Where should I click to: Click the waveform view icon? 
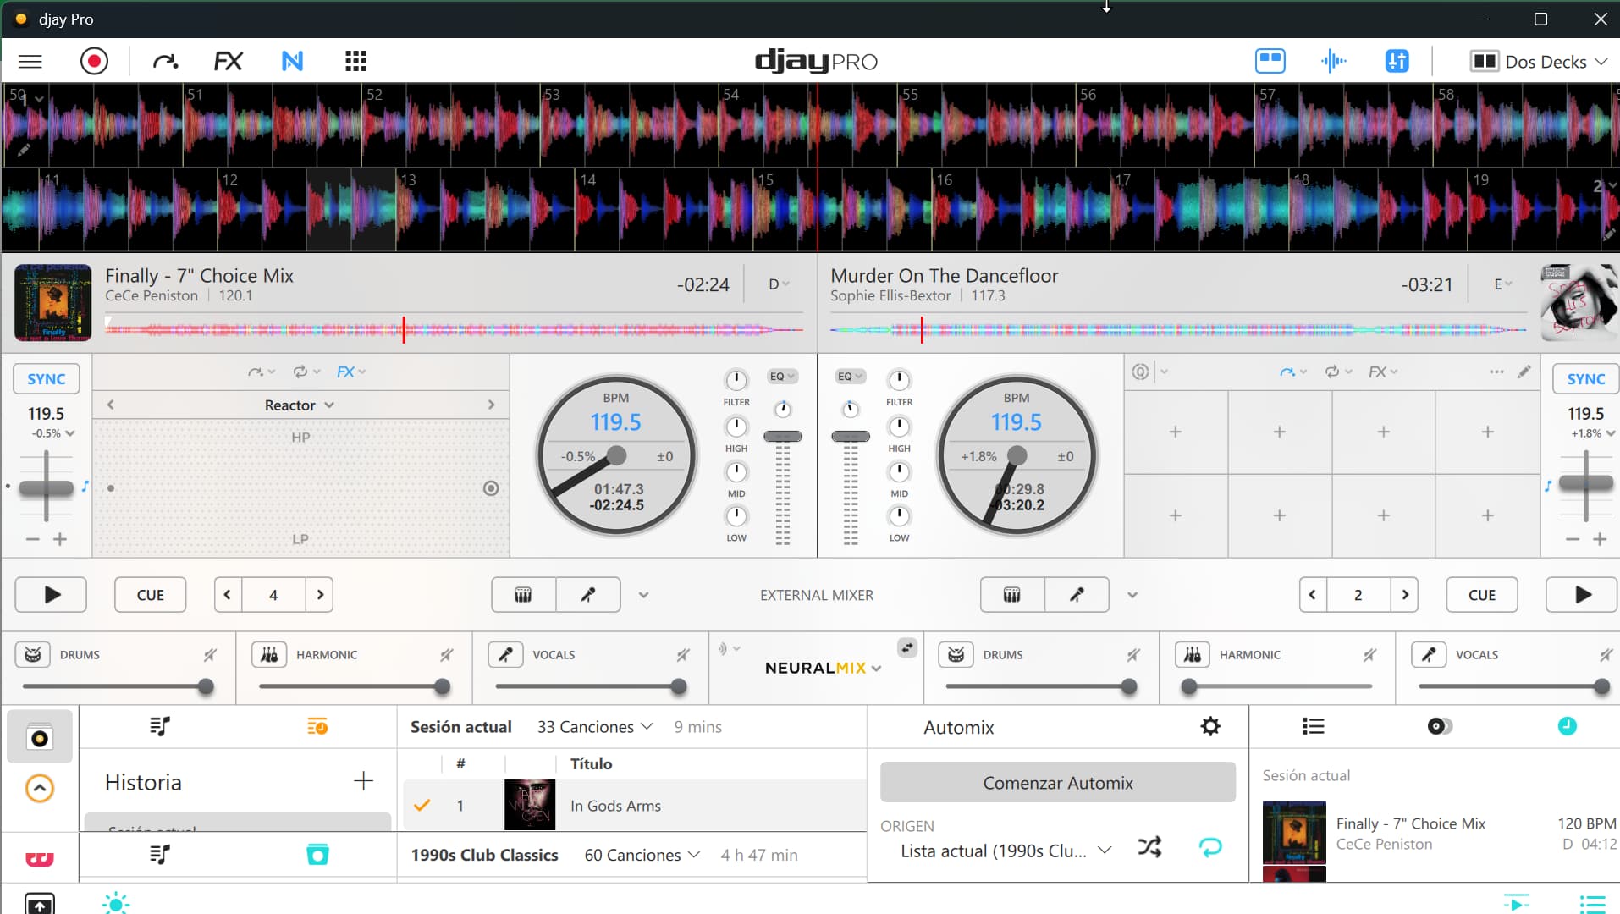(x=1333, y=61)
